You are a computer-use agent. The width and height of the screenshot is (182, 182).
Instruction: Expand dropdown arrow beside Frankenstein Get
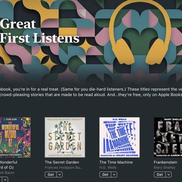[x=169, y=175]
